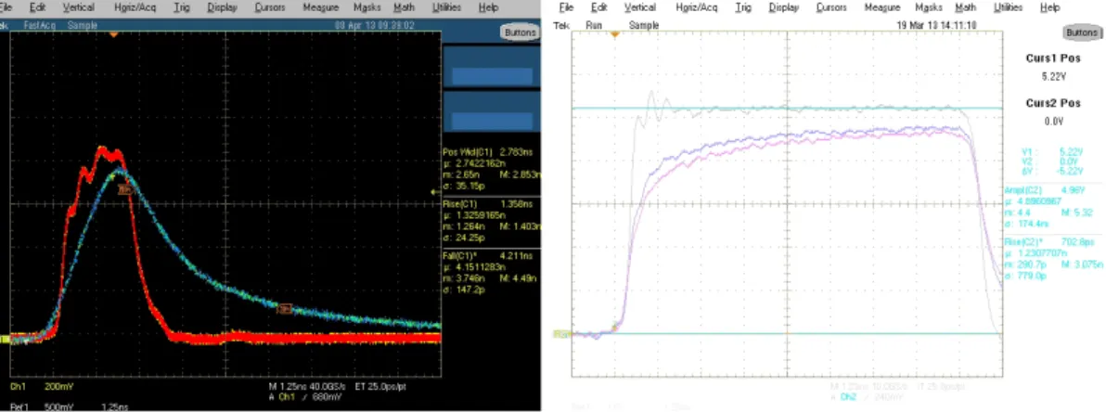Open Trig menu in left scope window

(181, 7)
